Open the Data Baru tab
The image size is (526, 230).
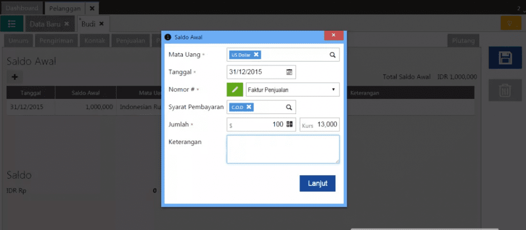click(x=45, y=24)
